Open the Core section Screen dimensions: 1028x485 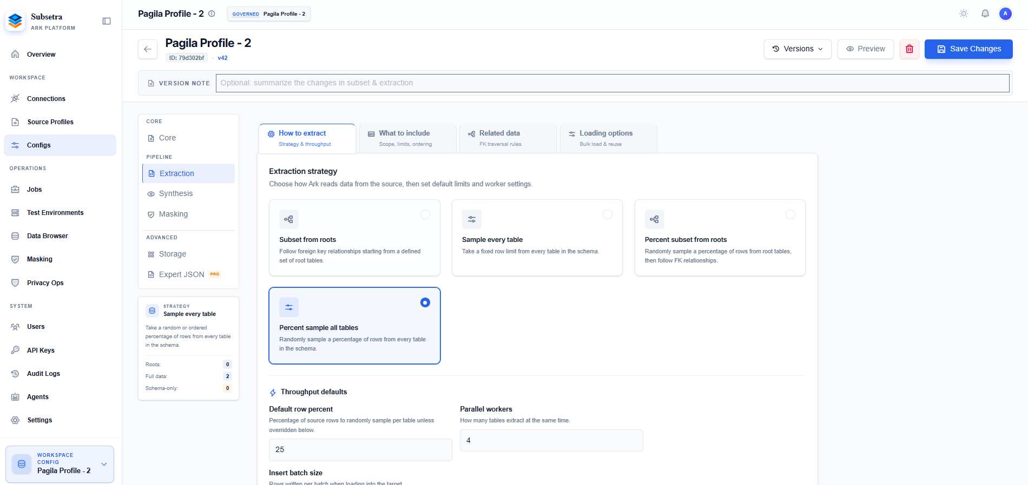pos(188,138)
